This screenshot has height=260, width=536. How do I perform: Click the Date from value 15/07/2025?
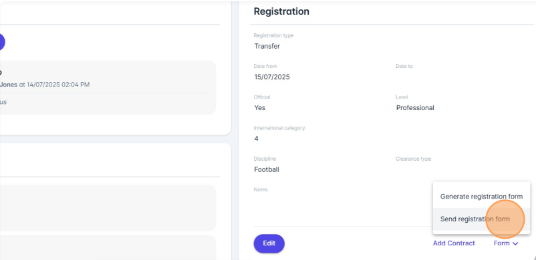(x=272, y=77)
